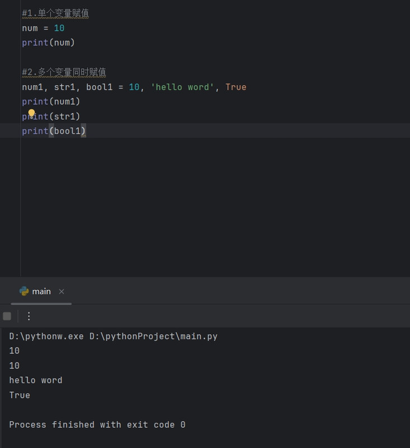Click the True keyword in the assignment
The image size is (410, 448).
tap(235, 87)
